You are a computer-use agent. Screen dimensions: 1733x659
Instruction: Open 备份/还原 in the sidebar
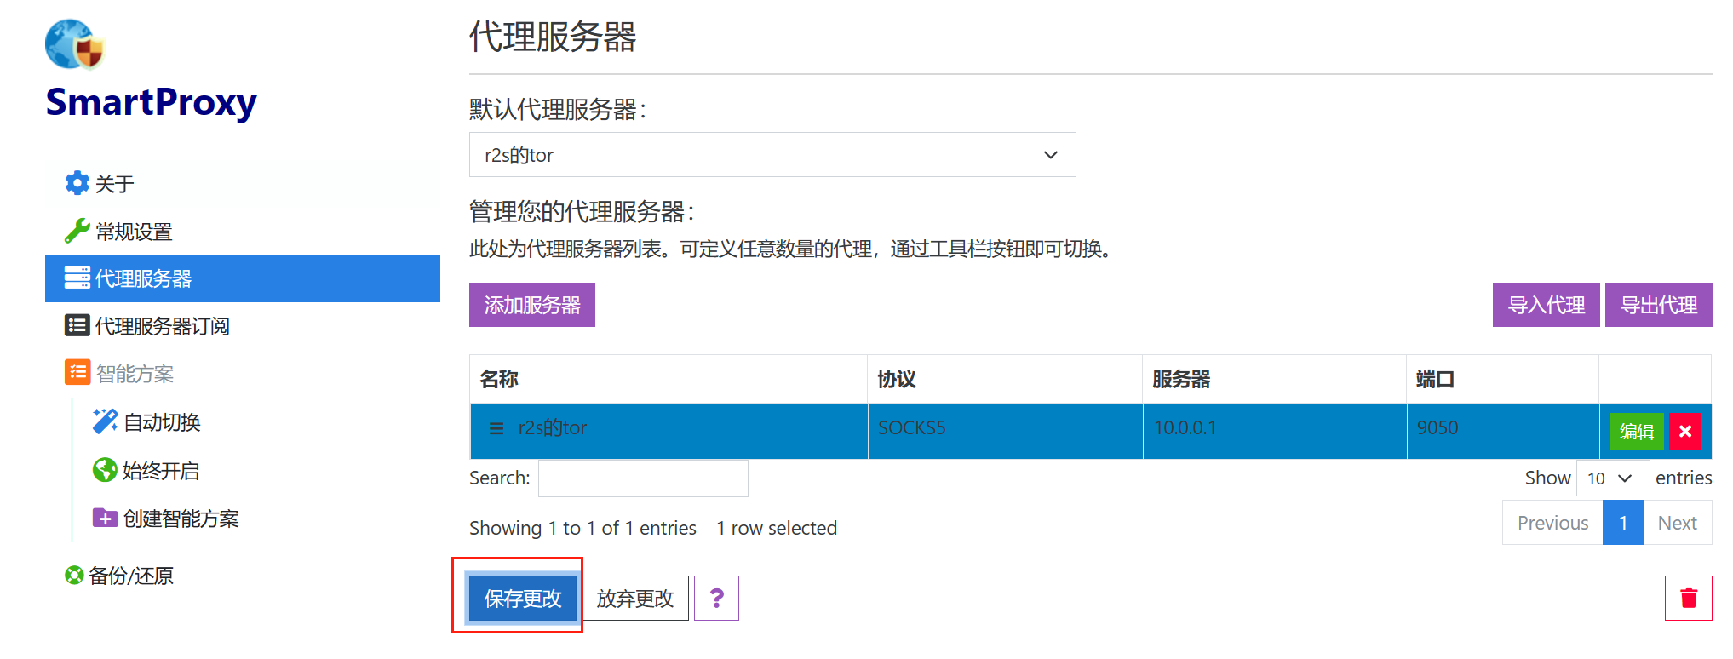(x=130, y=576)
